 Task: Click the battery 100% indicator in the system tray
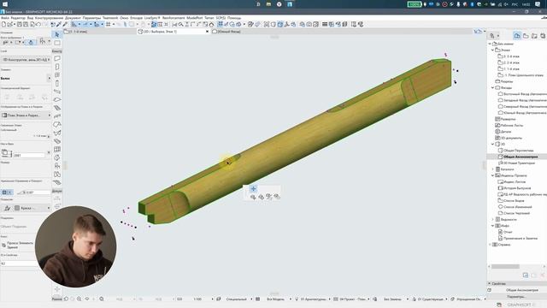[414, 4]
